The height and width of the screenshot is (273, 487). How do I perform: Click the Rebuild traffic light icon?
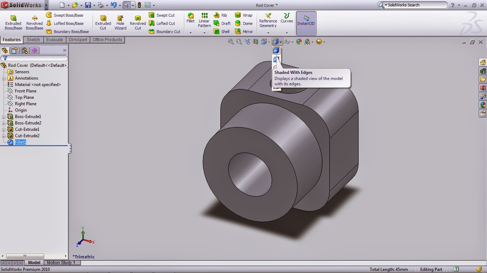[x=139, y=5]
